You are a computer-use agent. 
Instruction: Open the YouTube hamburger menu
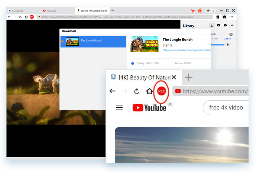119,108
